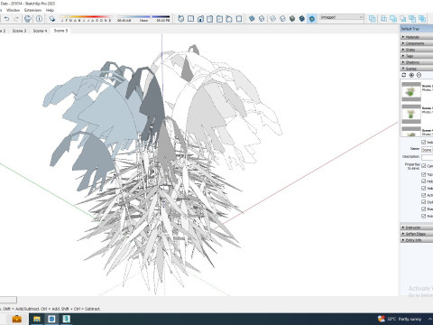Collapse the Scenes tray panel
This screenshot has height=325, width=433.
(417, 69)
